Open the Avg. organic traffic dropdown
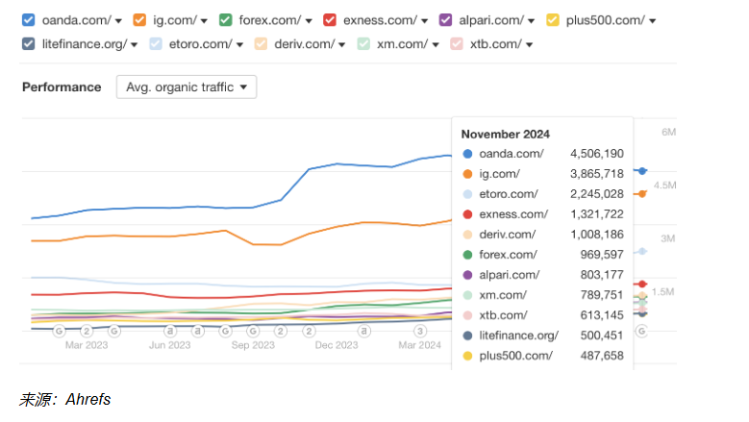 187,87
